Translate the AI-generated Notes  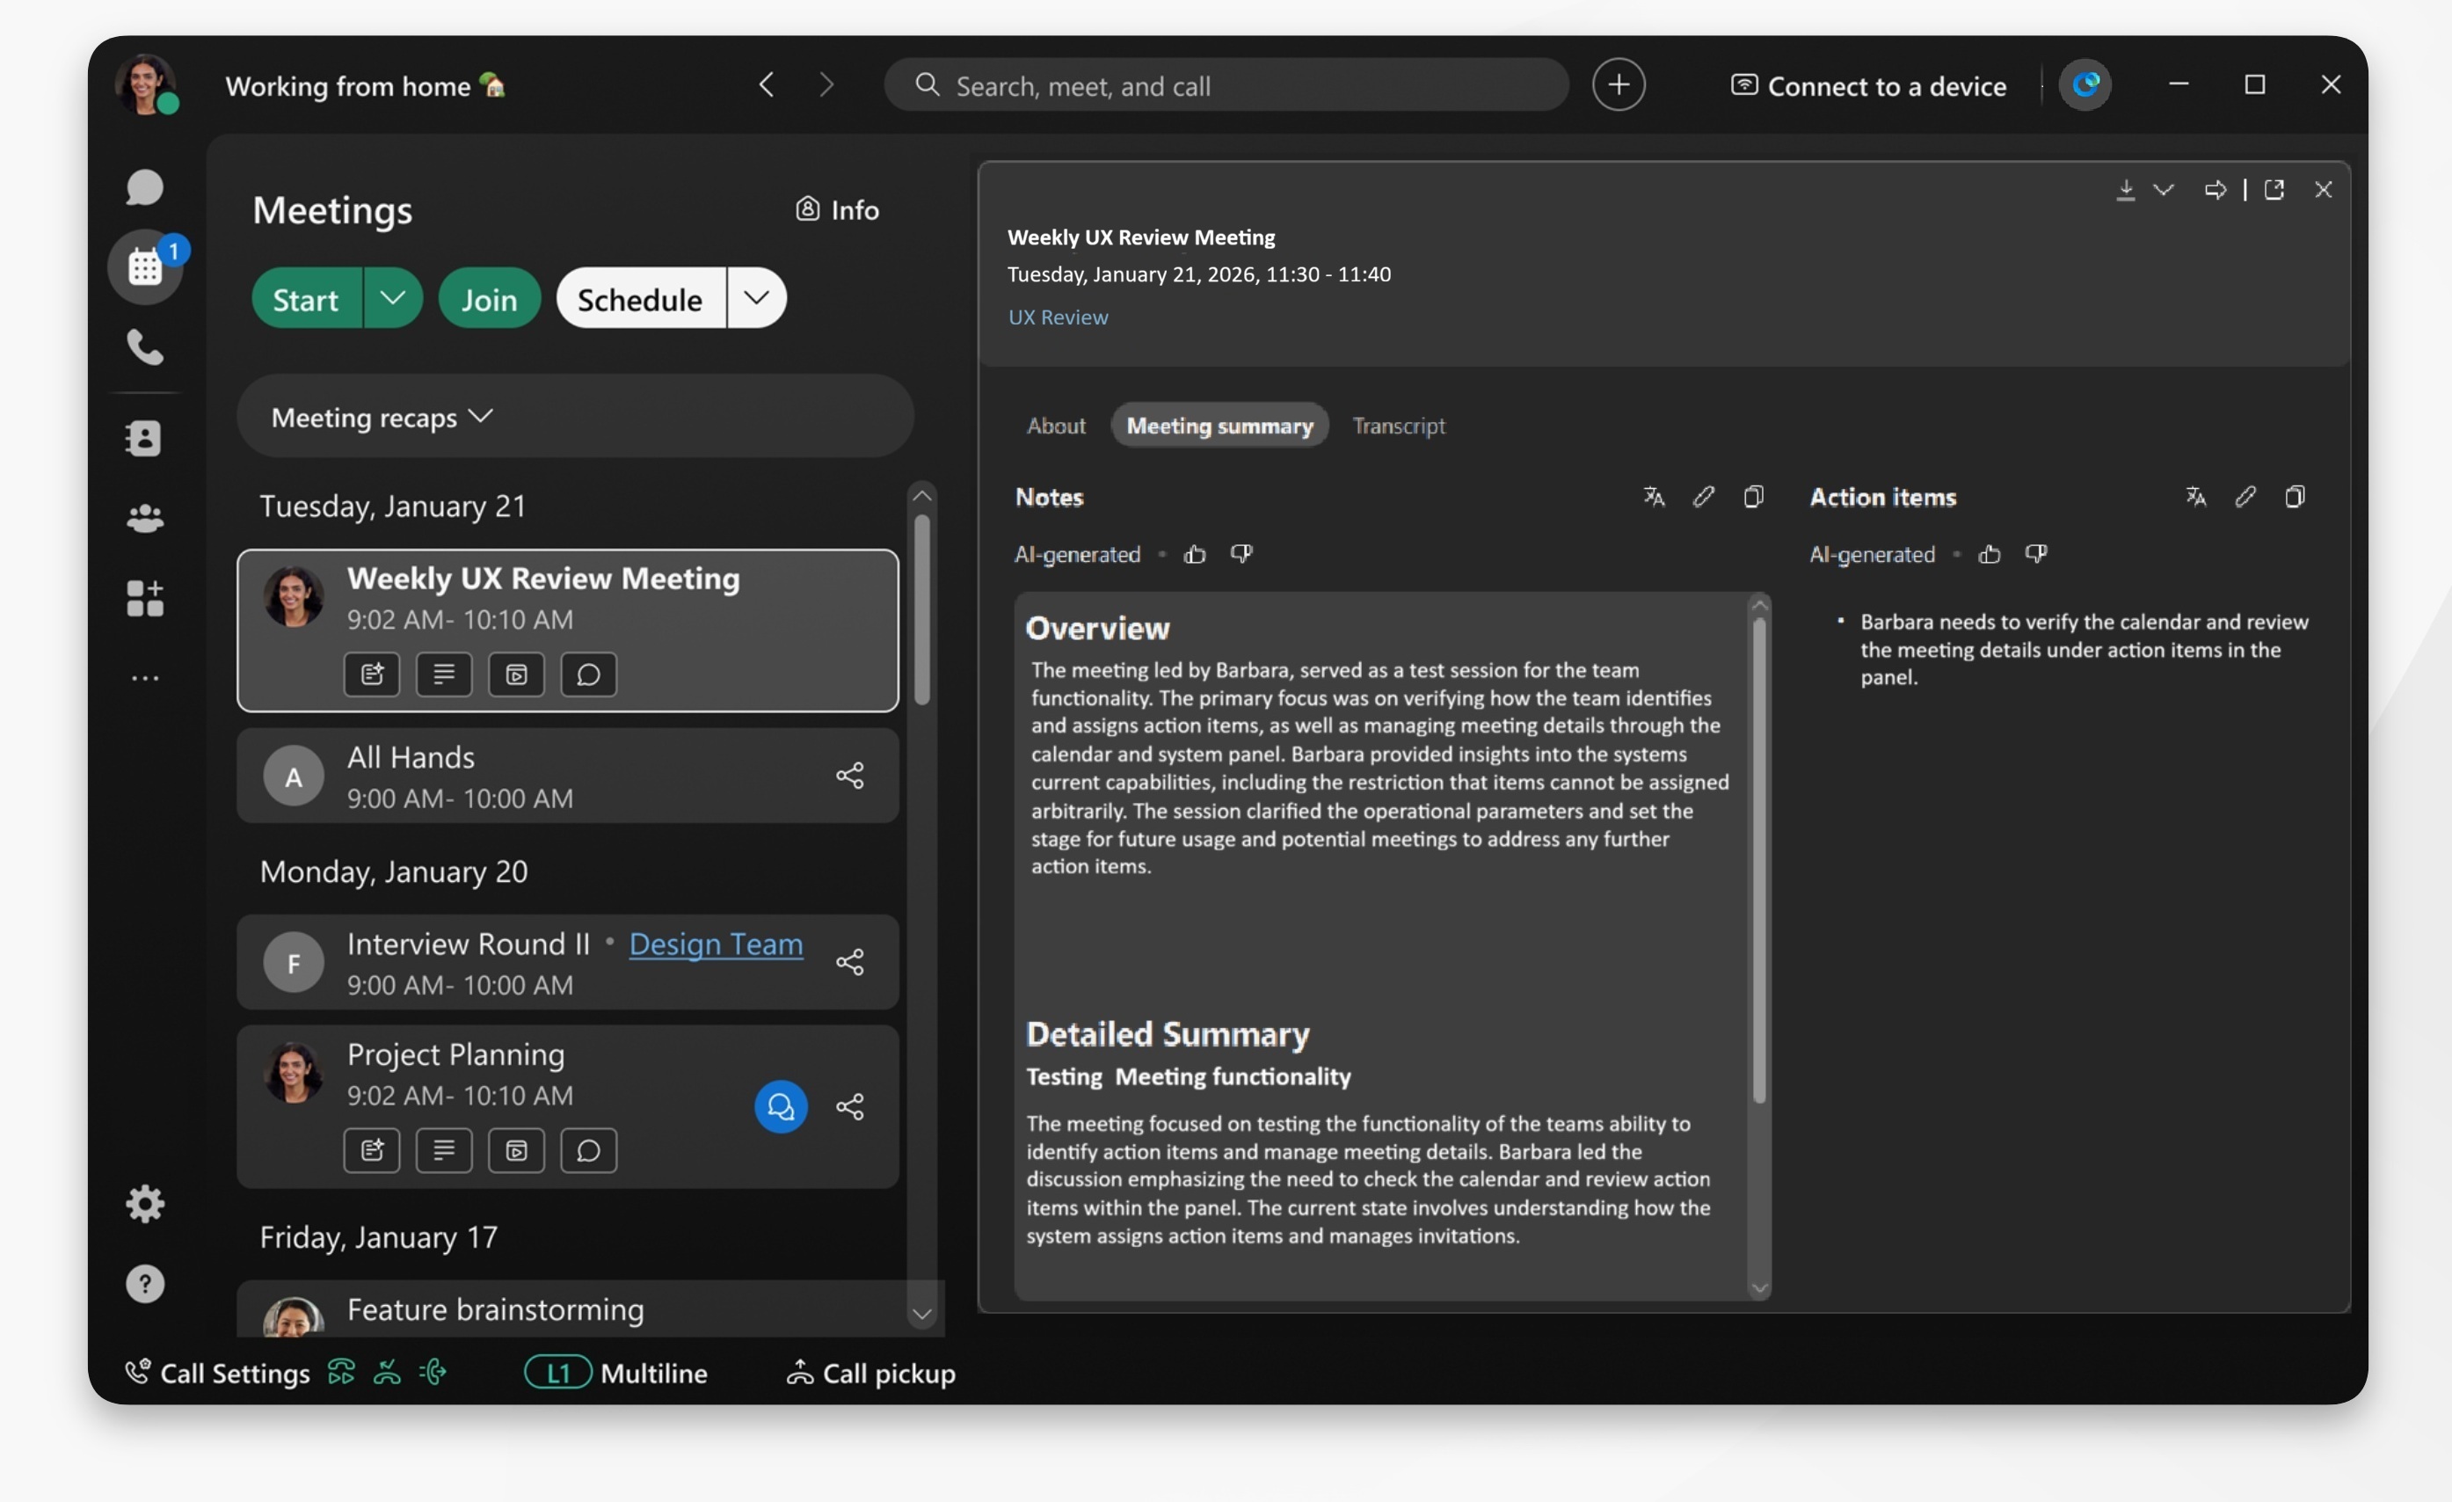click(1654, 496)
